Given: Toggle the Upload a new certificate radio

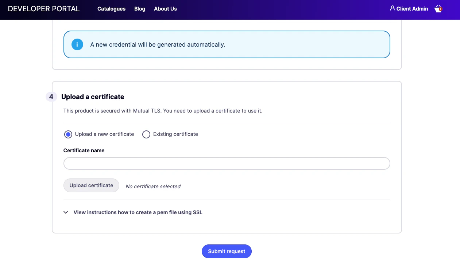Looking at the screenshot, I should click(68, 134).
